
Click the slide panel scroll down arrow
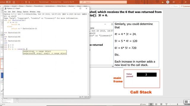coord(17,102)
